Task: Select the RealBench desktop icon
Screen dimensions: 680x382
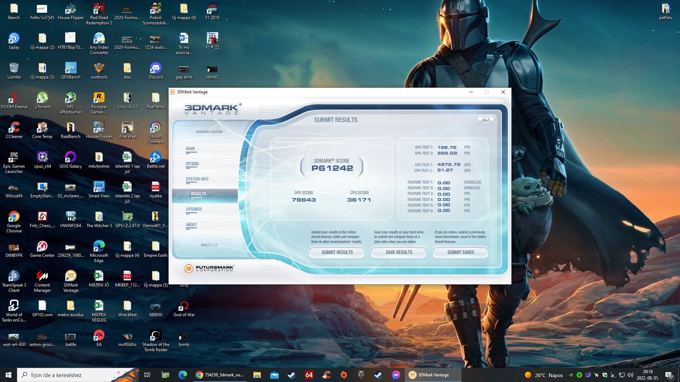Action: click(x=70, y=131)
